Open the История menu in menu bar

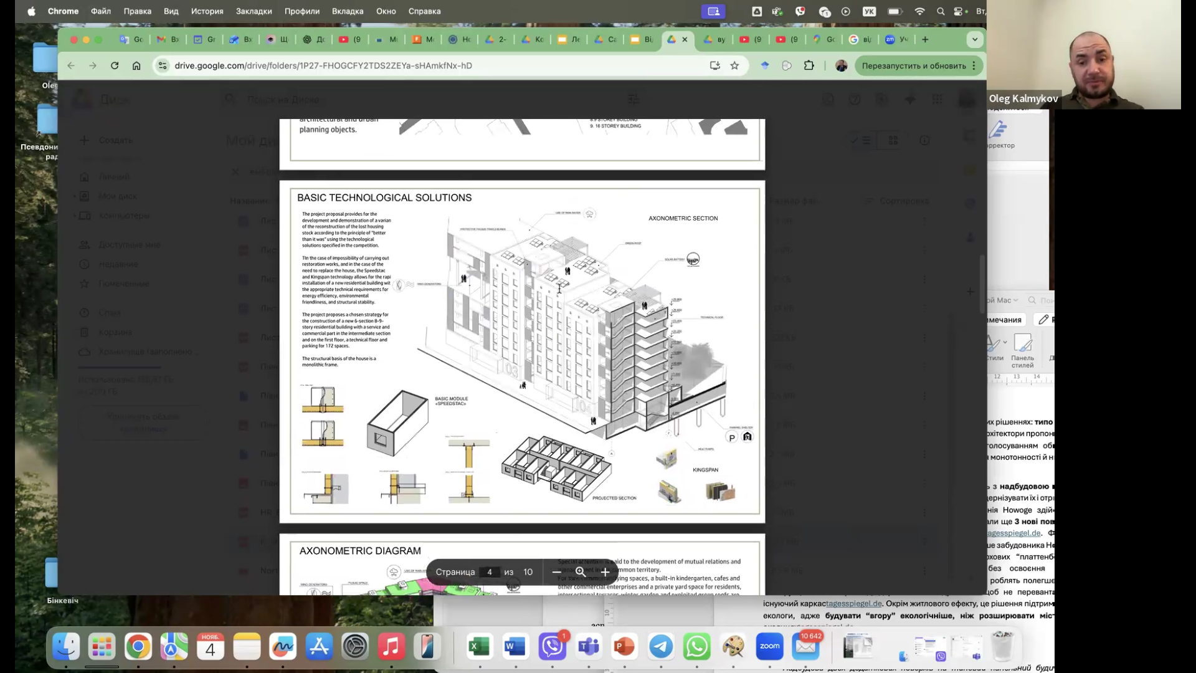tap(207, 11)
